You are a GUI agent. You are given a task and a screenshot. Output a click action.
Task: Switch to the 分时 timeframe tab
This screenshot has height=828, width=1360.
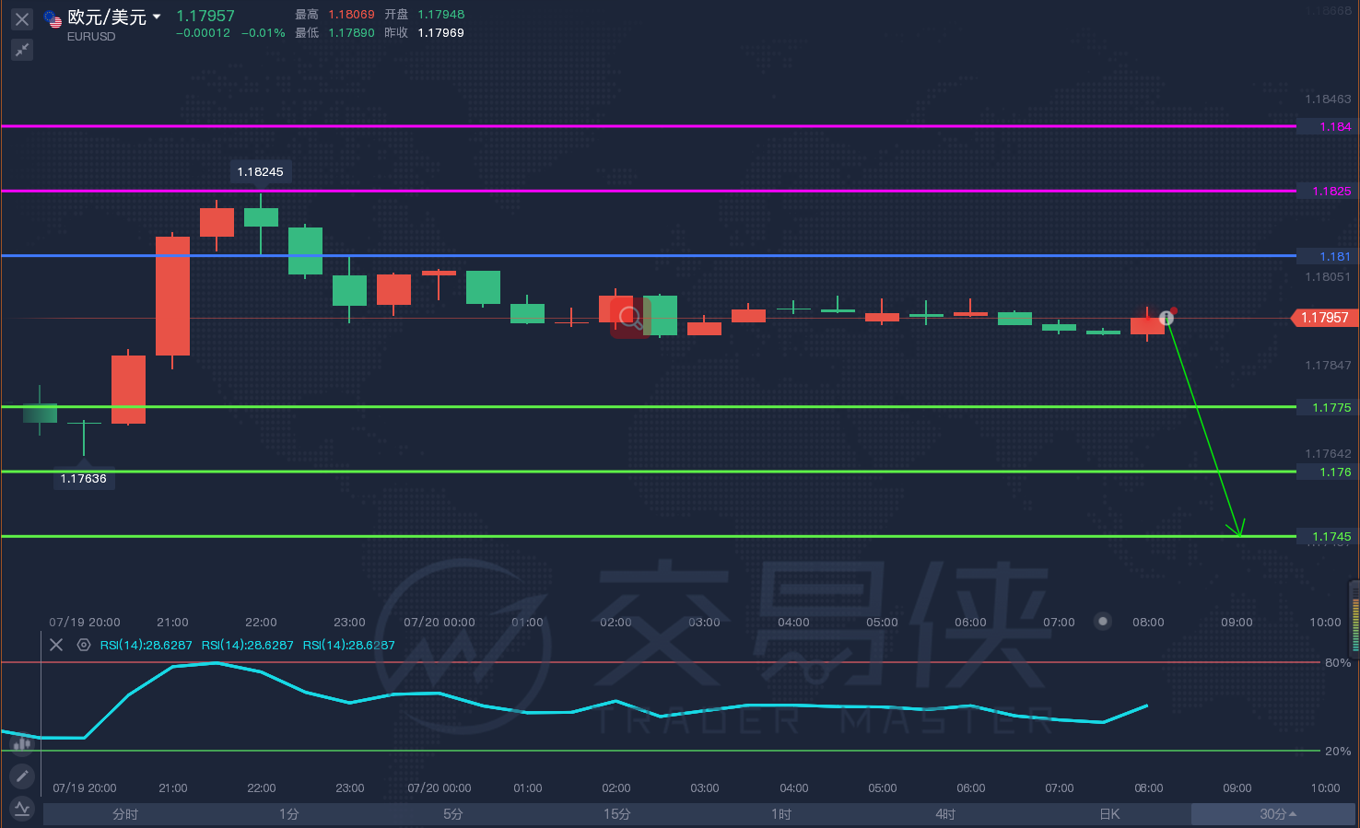click(x=125, y=814)
